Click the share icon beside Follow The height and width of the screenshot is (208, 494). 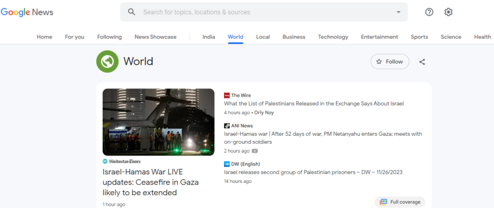422,62
